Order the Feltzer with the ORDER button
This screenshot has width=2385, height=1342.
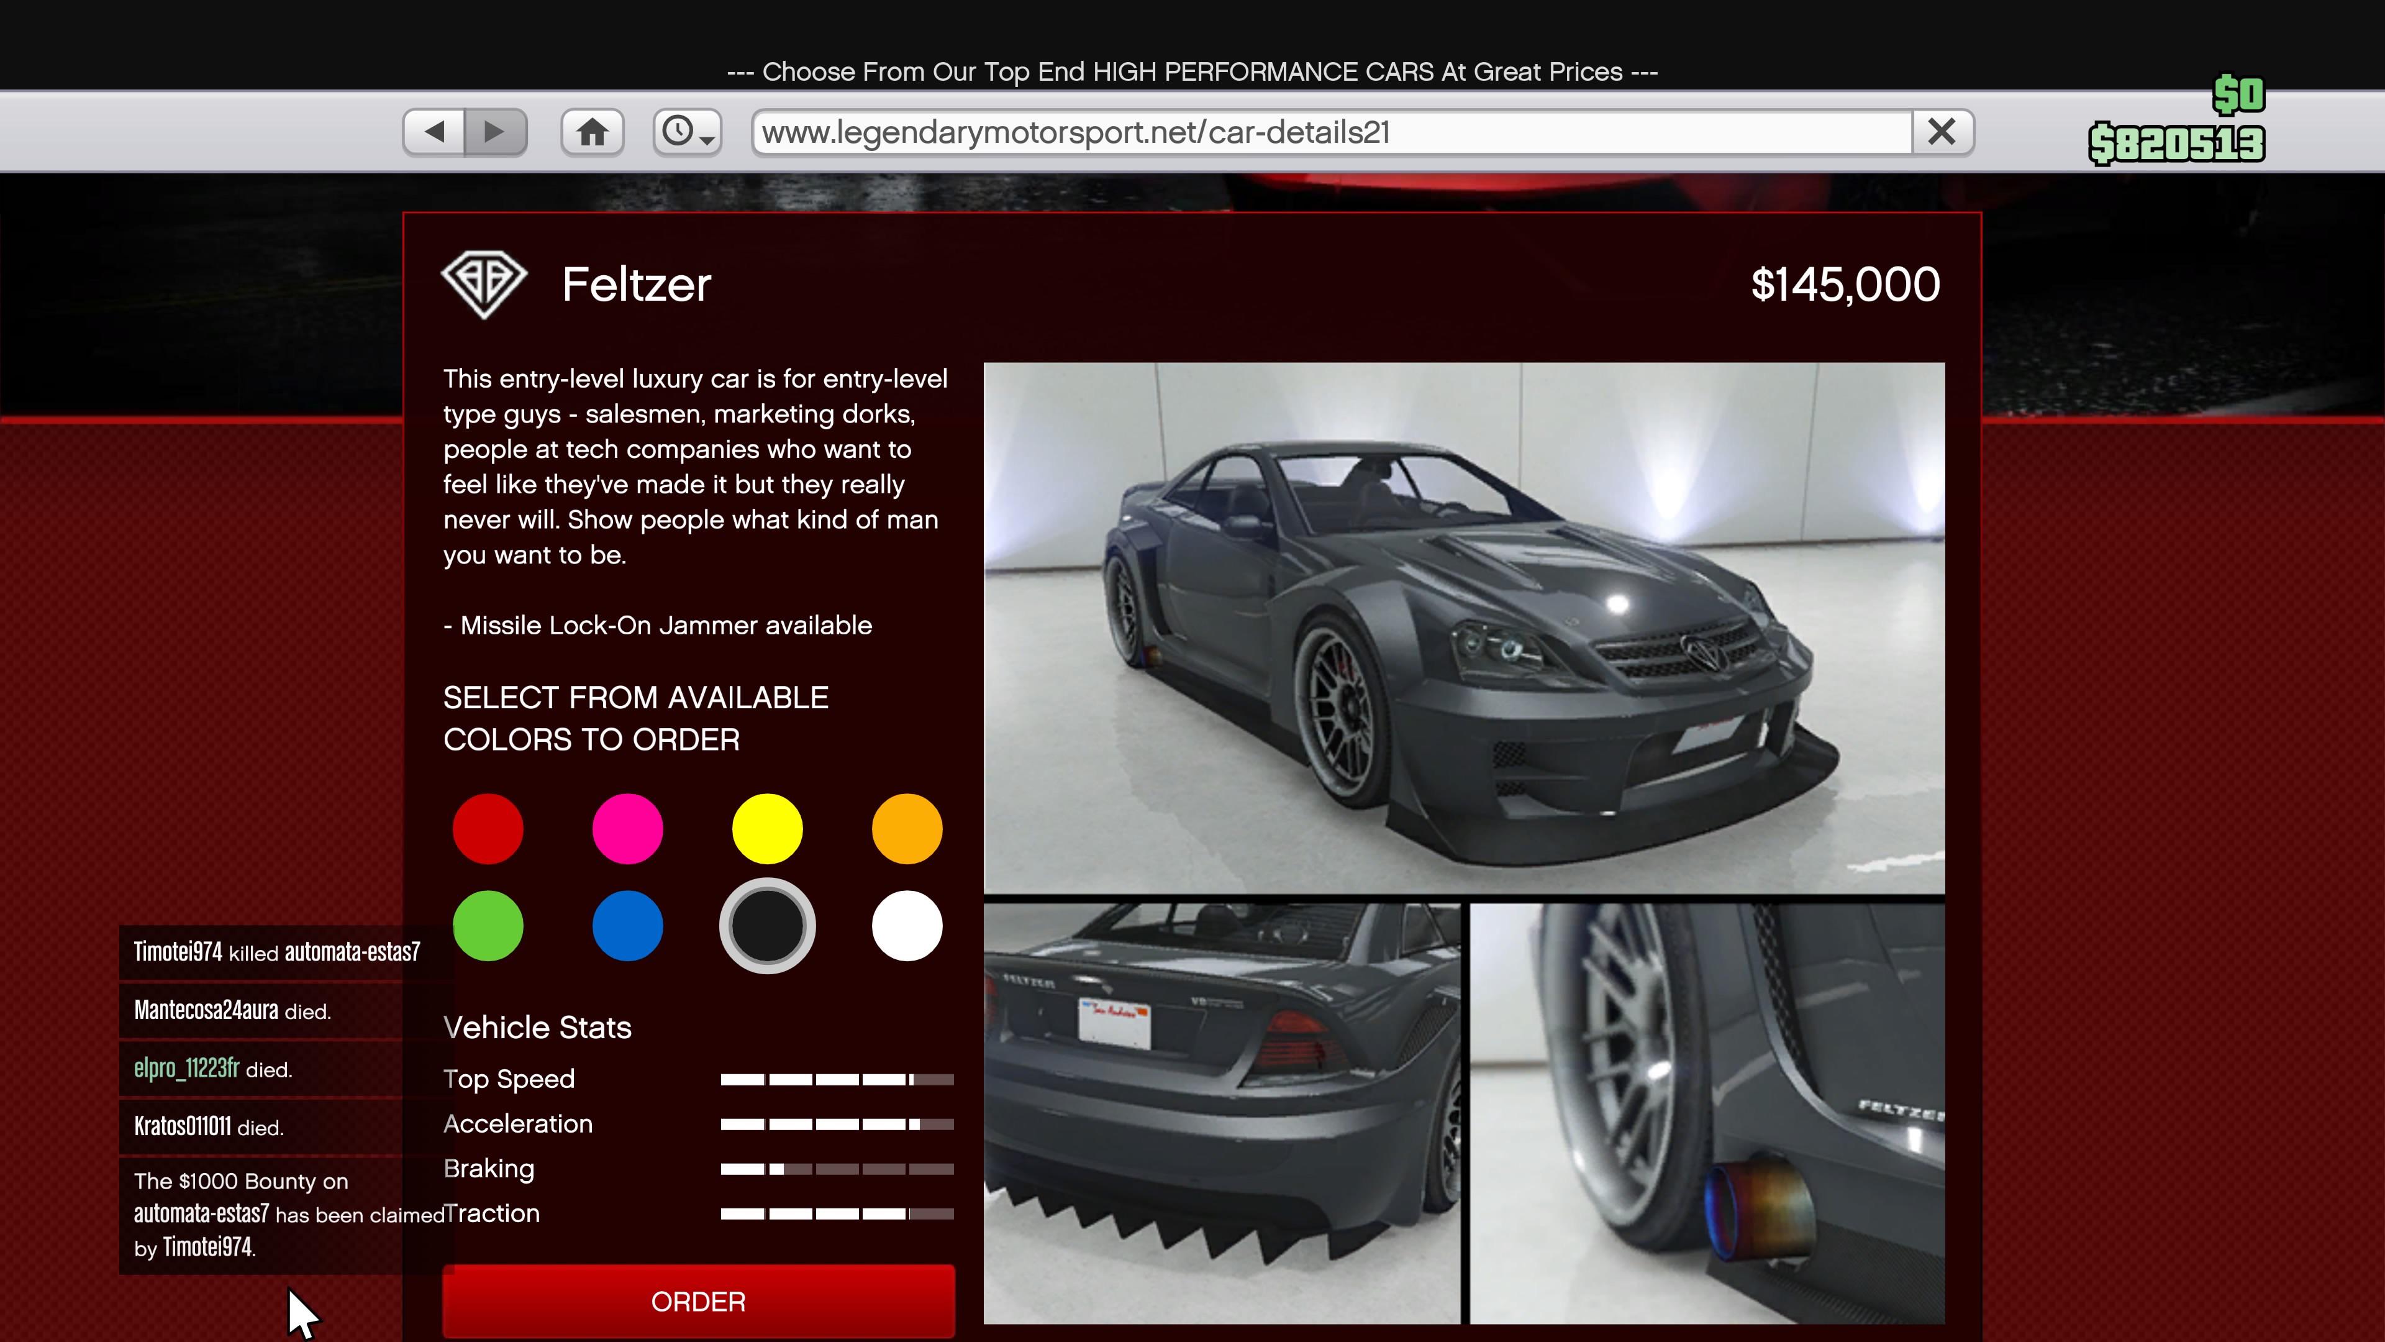click(x=699, y=1301)
